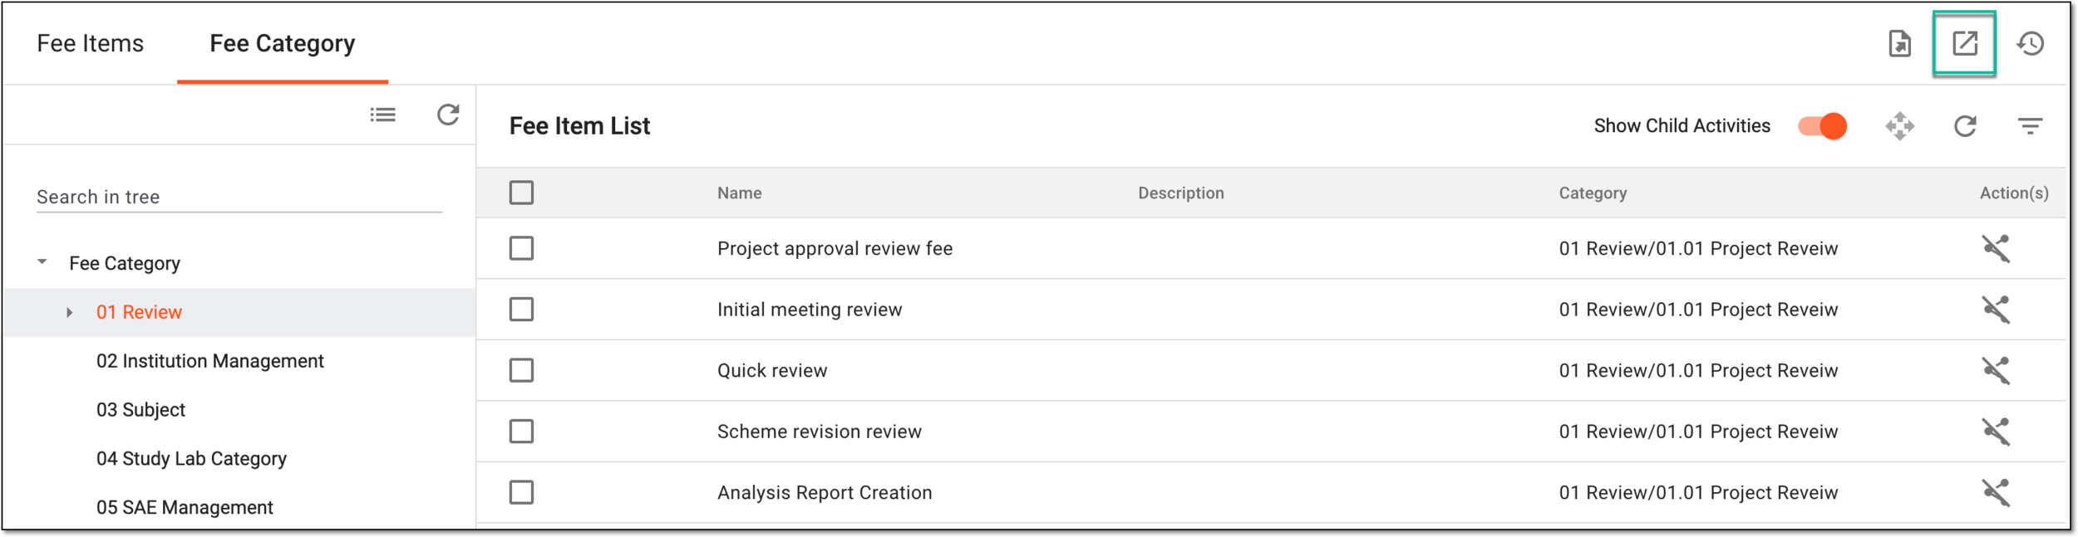Unlink the Initial meeting review row
This screenshot has height=537, width=2078.
point(1996,310)
